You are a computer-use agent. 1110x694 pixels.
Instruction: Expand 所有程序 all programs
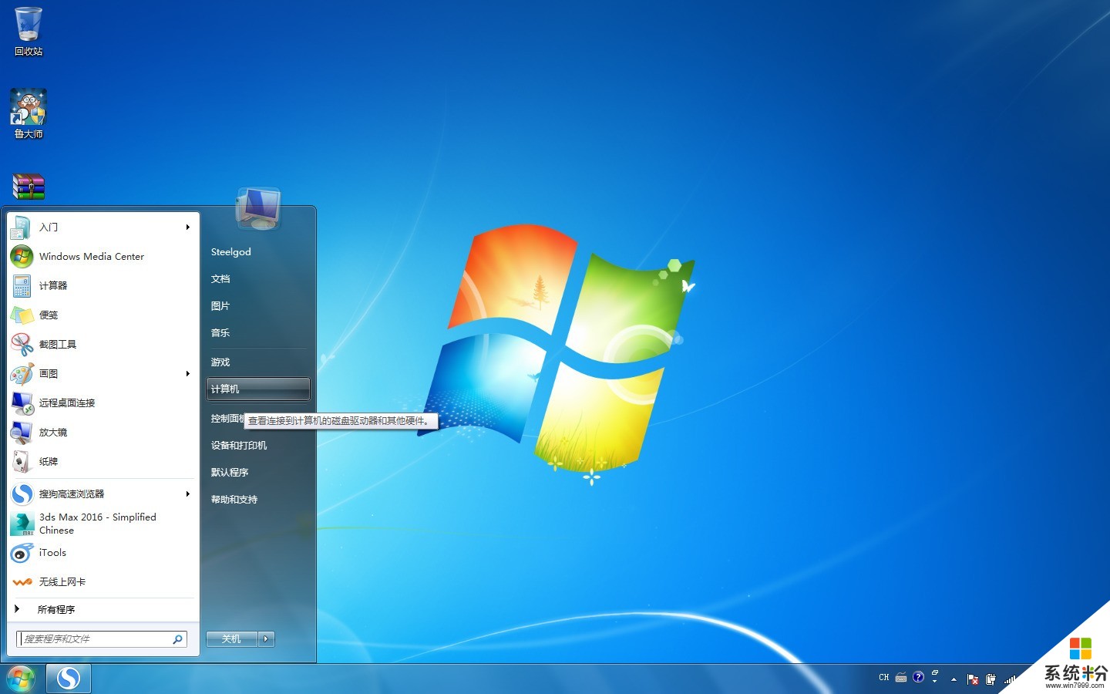pyautogui.click(x=103, y=609)
